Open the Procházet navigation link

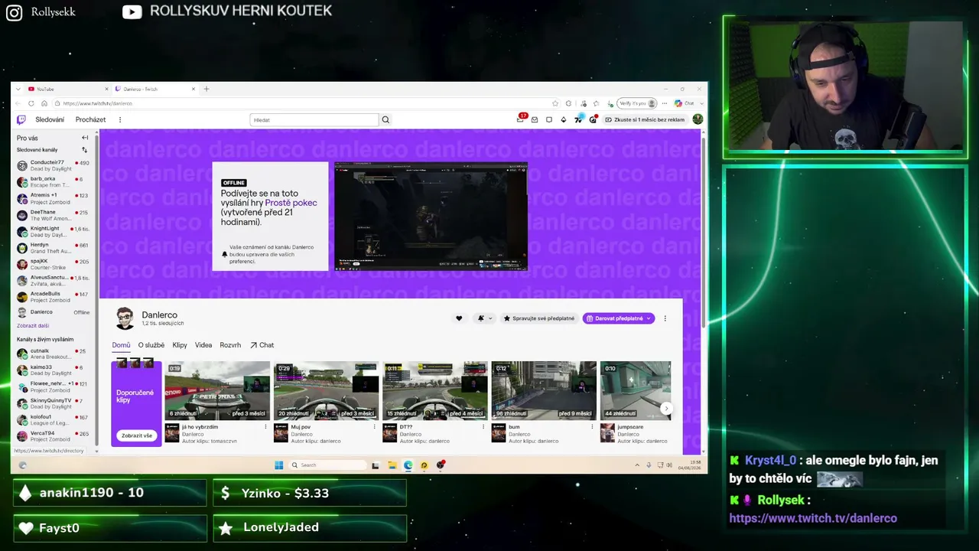[90, 119]
